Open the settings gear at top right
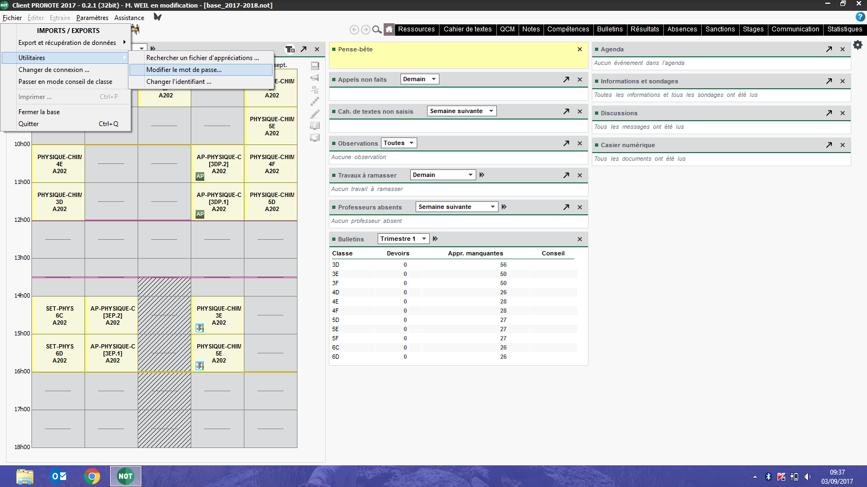 click(x=858, y=45)
